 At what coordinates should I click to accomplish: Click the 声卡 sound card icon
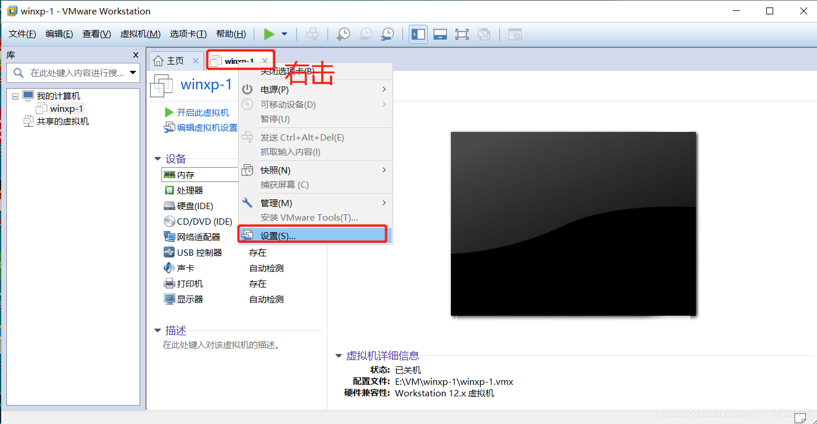[x=169, y=268]
